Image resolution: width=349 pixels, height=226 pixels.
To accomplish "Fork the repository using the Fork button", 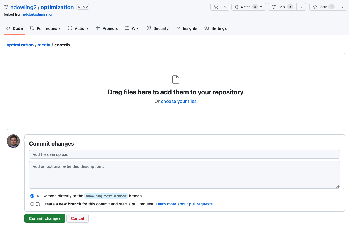I will coord(282,7).
